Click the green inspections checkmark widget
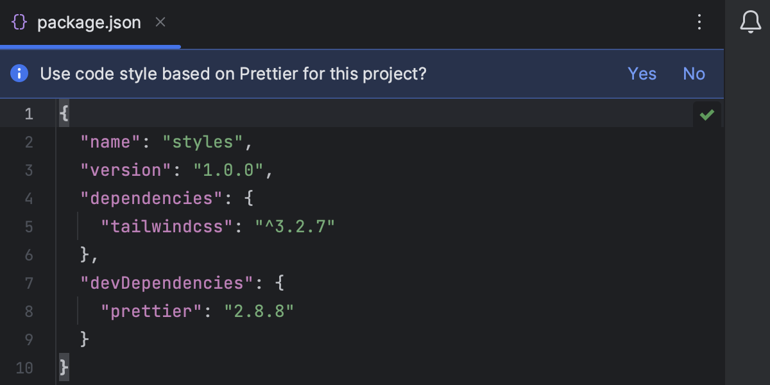Viewport: 770px width, 385px height. click(708, 114)
